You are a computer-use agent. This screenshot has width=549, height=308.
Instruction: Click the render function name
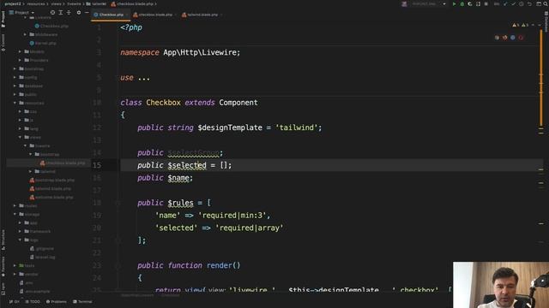click(x=220, y=265)
